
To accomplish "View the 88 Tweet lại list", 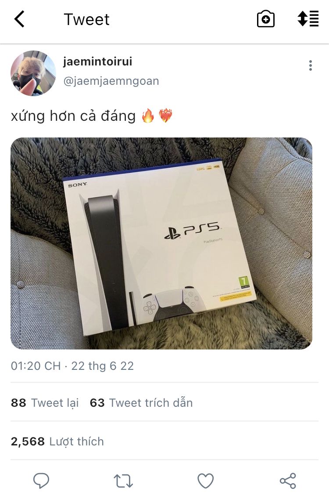I will [x=45, y=403].
